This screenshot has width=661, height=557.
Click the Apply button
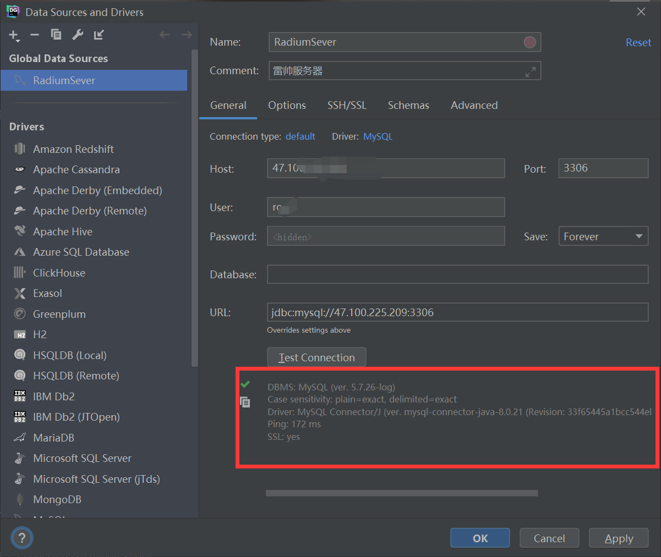tap(619, 538)
